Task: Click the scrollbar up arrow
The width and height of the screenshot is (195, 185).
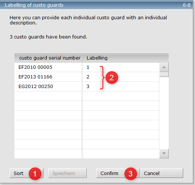Action: click(x=164, y=67)
